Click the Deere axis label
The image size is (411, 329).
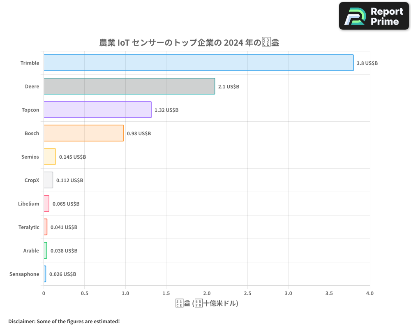tap(32, 86)
